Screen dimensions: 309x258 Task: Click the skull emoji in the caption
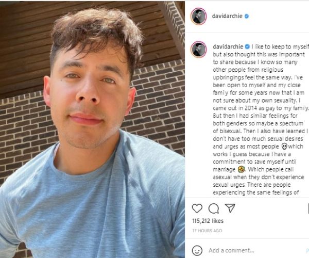coord(284,147)
